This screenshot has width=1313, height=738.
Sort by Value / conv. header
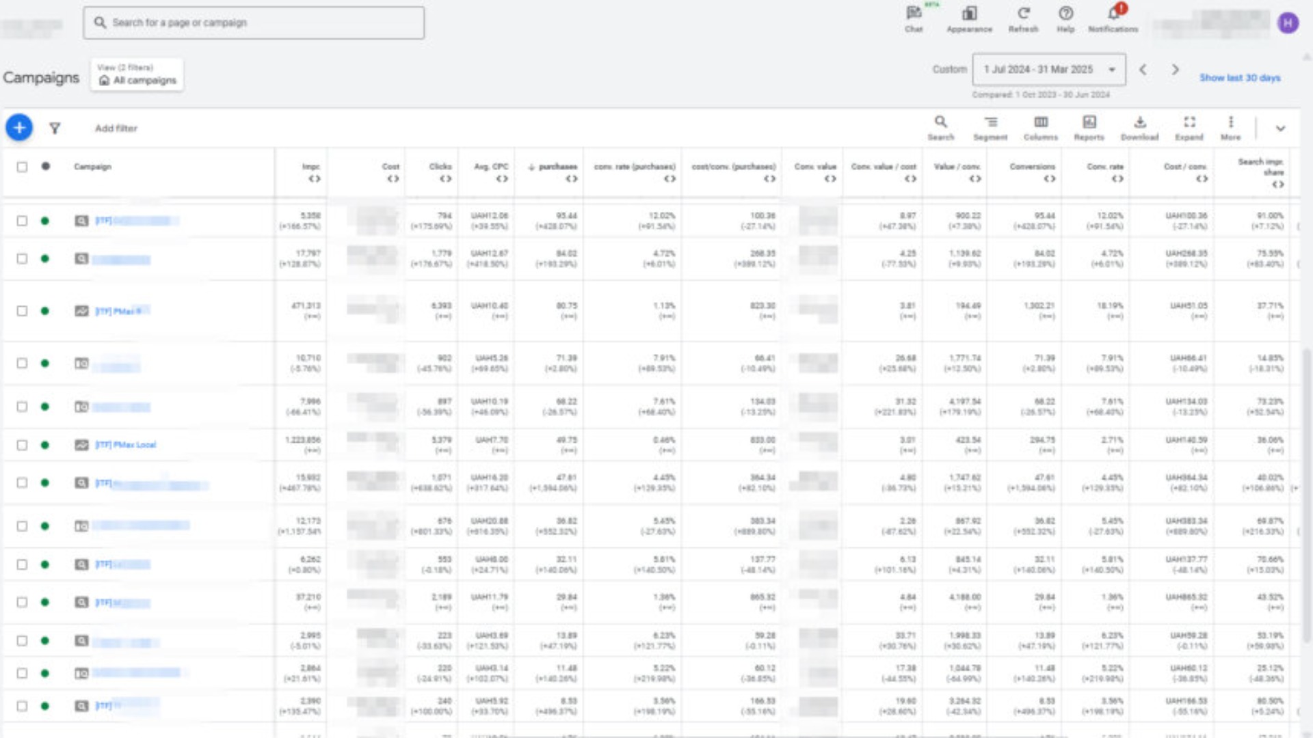click(957, 167)
